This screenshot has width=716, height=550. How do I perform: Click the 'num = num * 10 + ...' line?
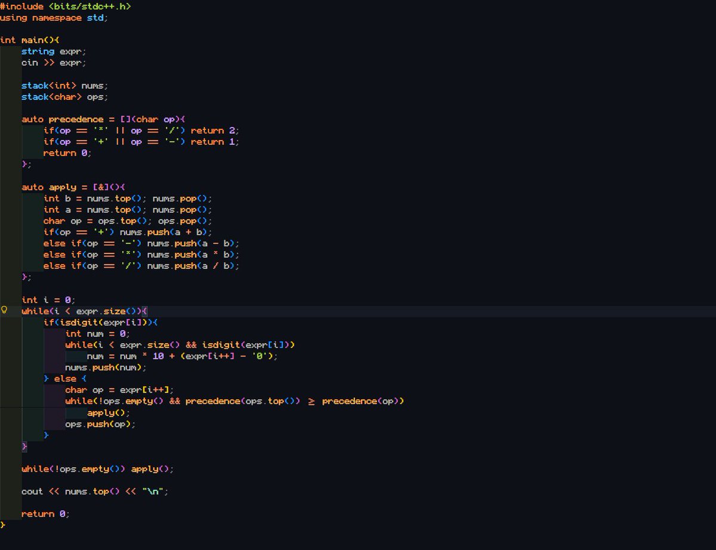[183, 357]
